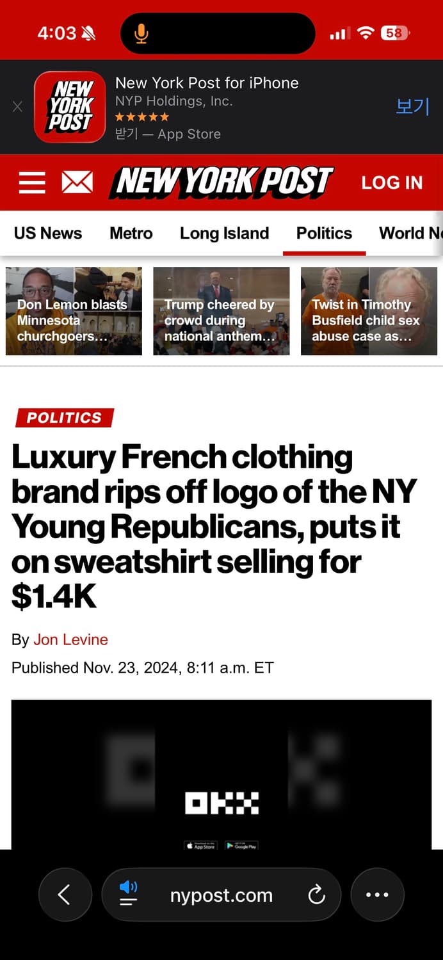Reload the nypost.com page

click(x=316, y=895)
